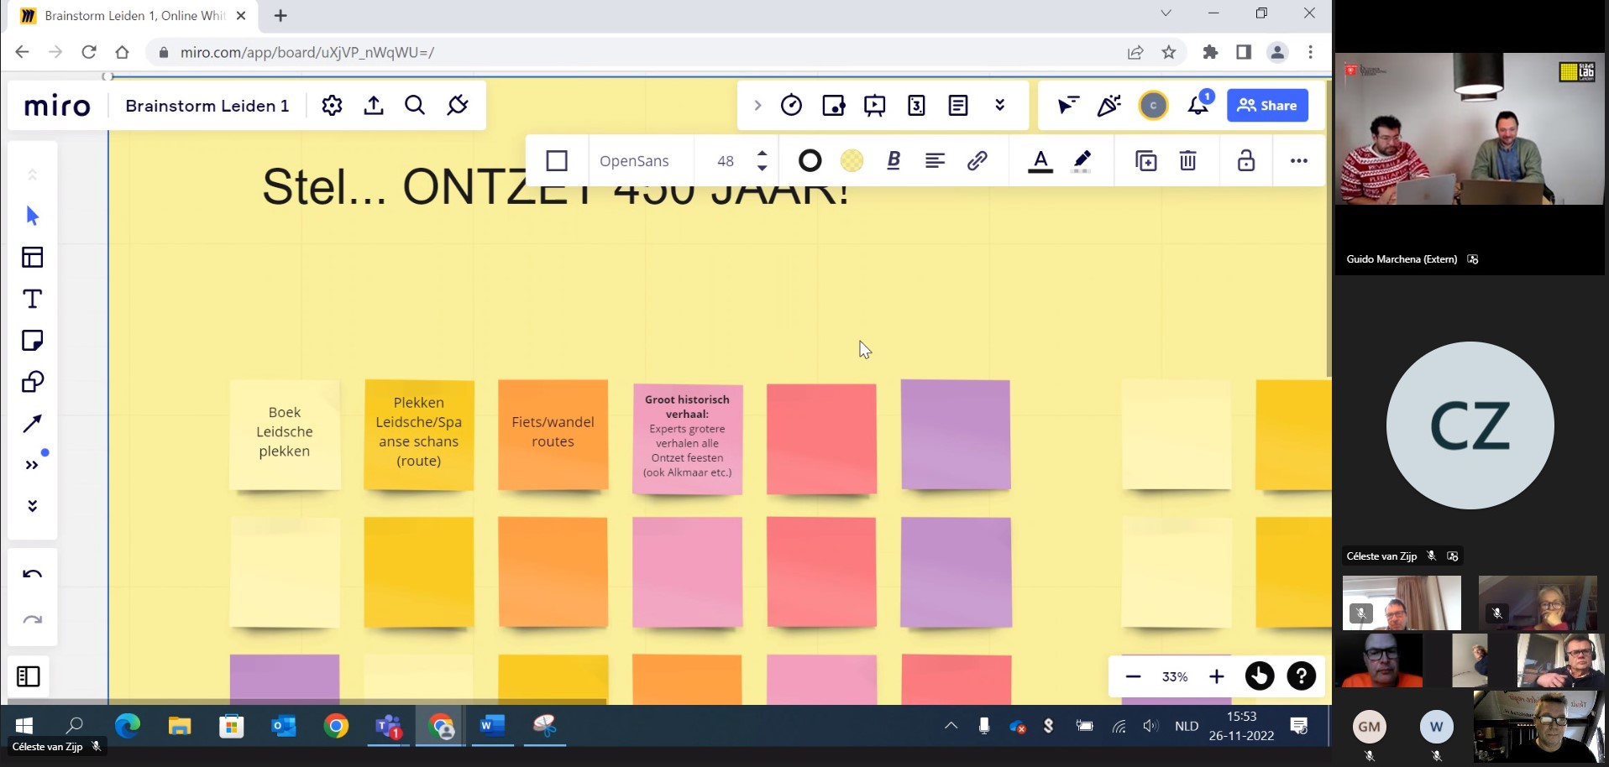Image resolution: width=1609 pixels, height=767 pixels.
Task: Delete the selected item with trash icon
Action: click(x=1187, y=160)
